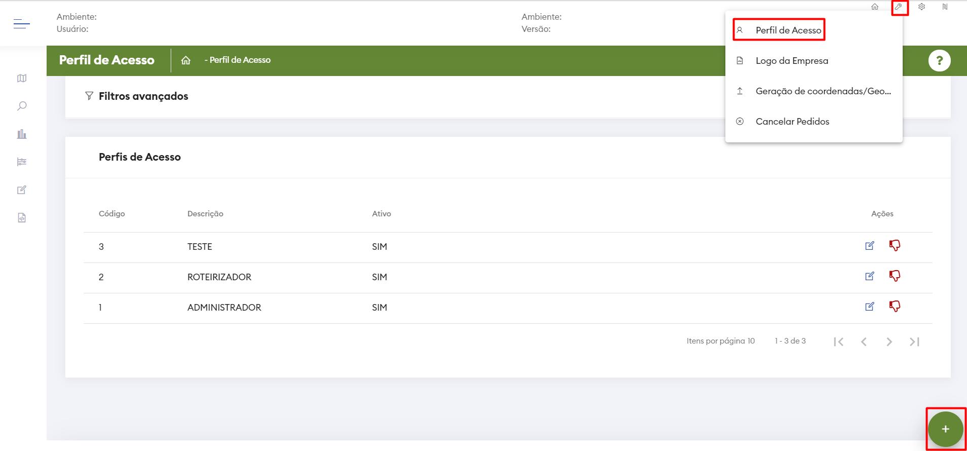The height and width of the screenshot is (451, 967).
Task: Expand the Filtros avançados panel
Action: point(143,96)
